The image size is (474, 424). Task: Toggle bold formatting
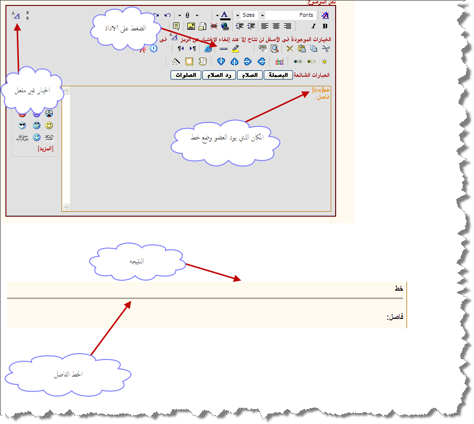pyautogui.click(x=325, y=26)
